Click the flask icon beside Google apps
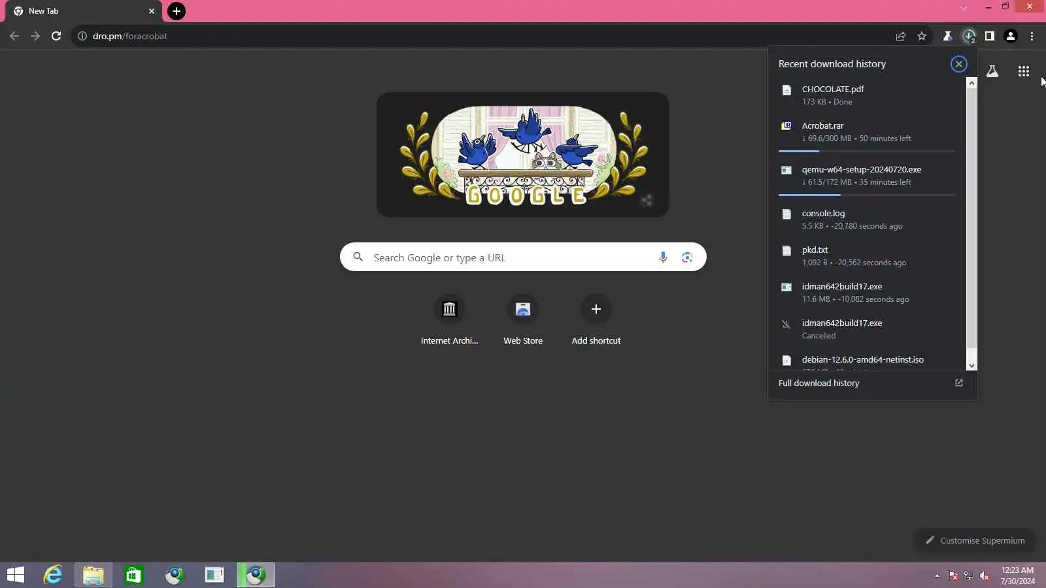Screen dimensions: 1046x588 pos(992,71)
